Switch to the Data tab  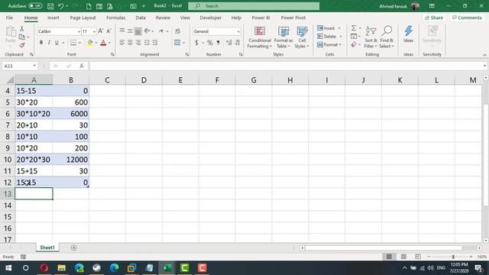pyautogui.click(x=141, y=18)
